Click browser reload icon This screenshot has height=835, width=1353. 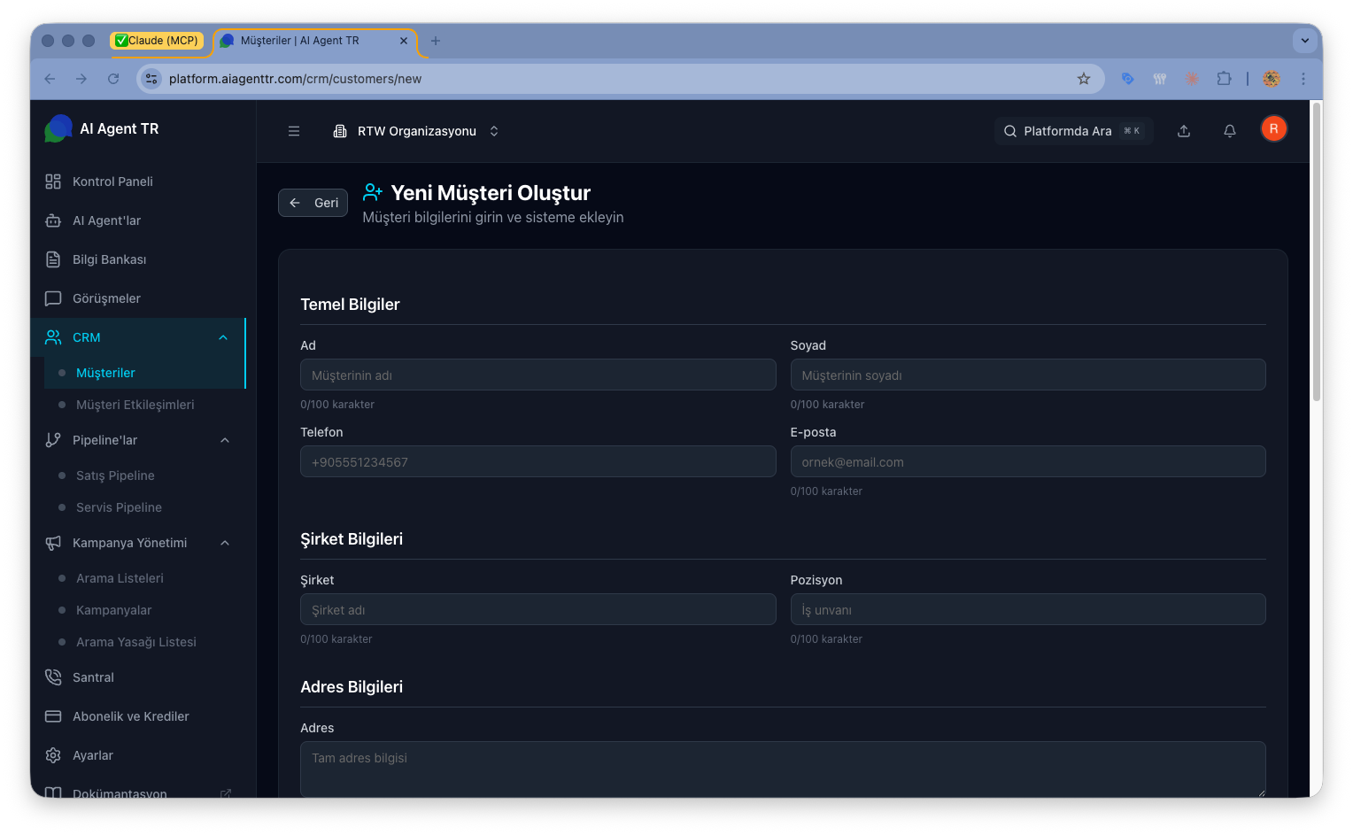[113, 79]
